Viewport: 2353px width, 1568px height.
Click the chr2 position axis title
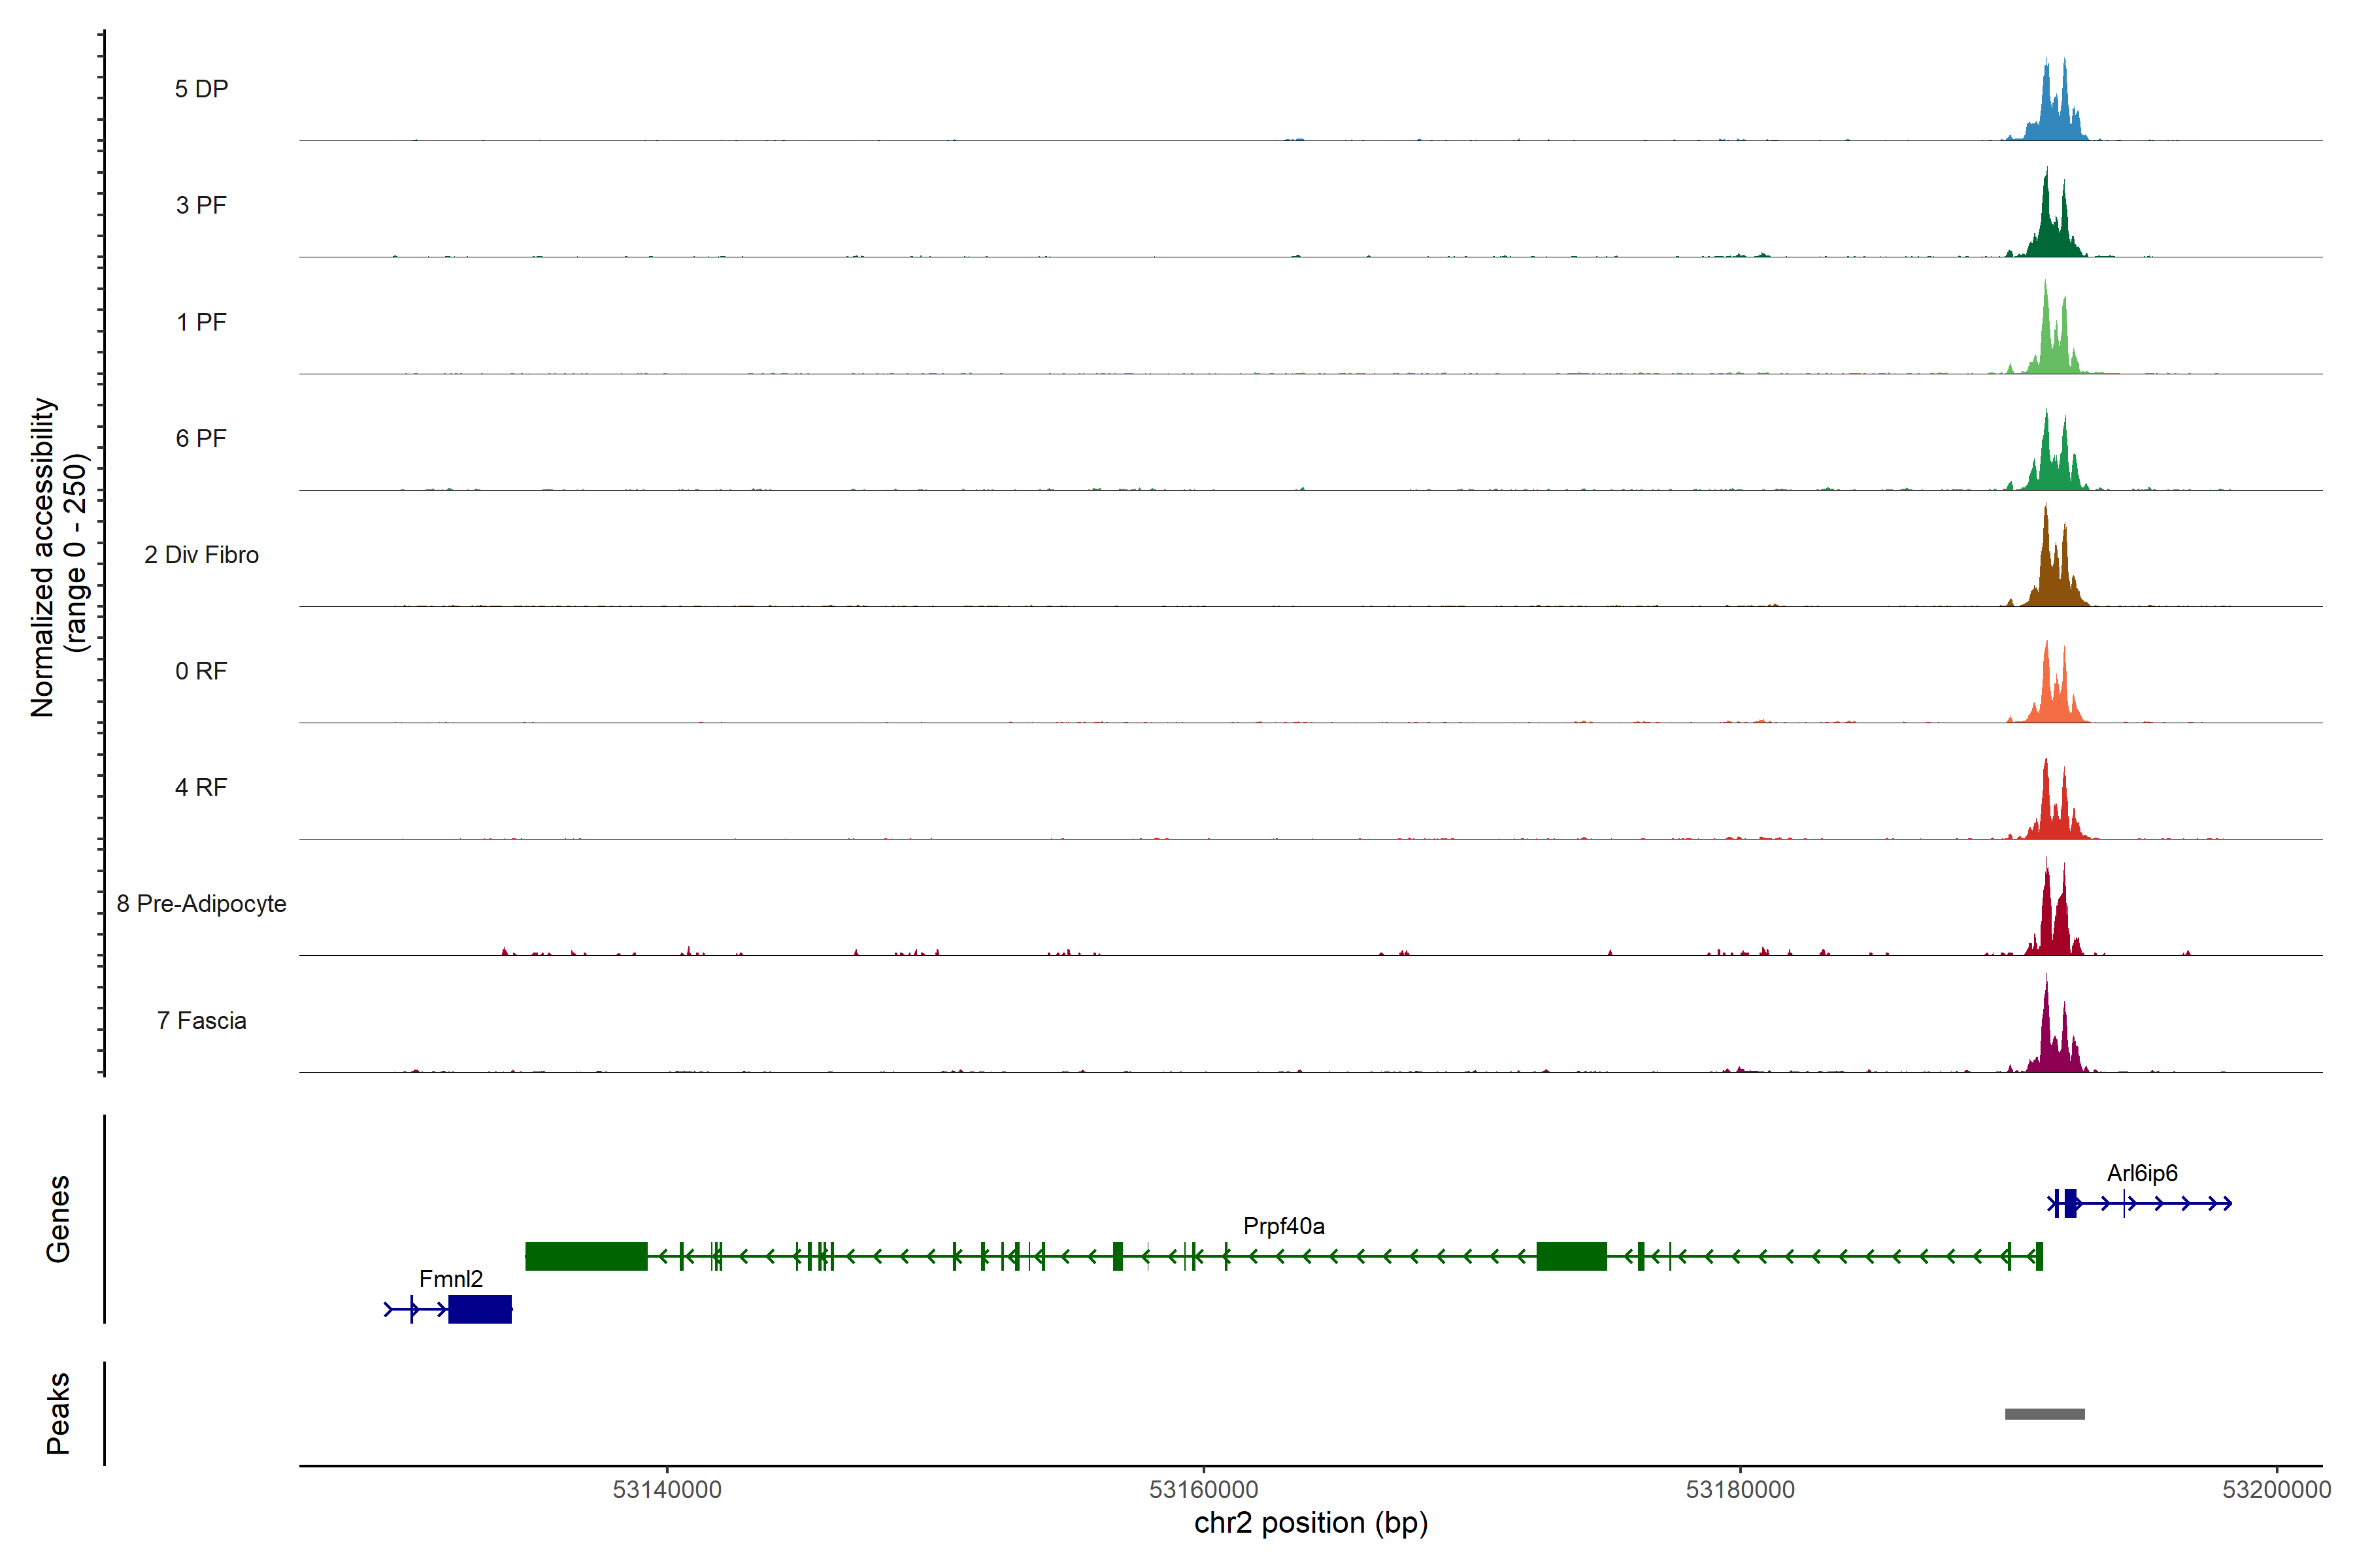pos(1310,1523)
